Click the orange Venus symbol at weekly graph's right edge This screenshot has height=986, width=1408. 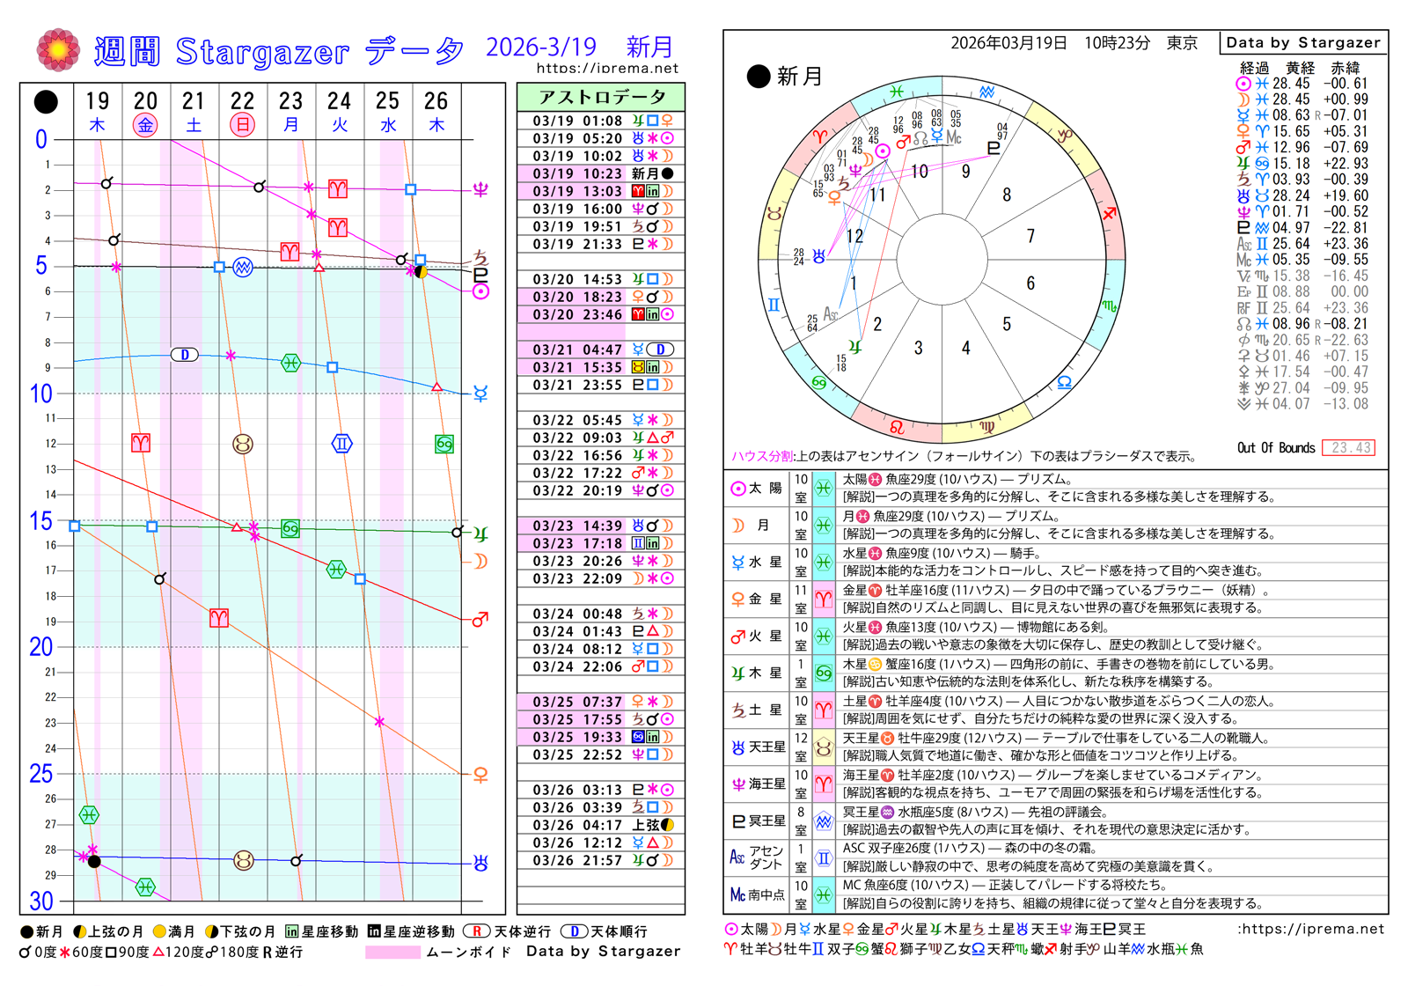point(480,775)
